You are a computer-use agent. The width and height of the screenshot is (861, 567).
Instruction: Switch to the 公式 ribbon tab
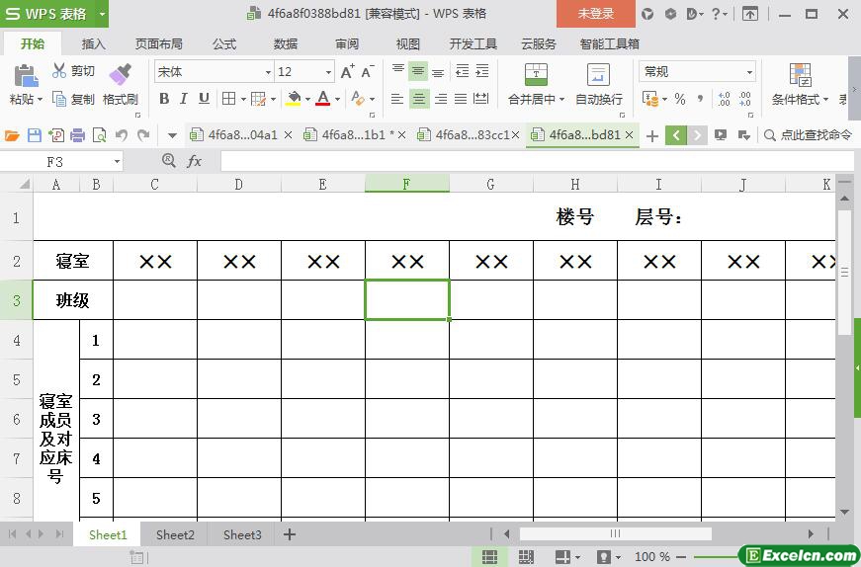(224, 43)
